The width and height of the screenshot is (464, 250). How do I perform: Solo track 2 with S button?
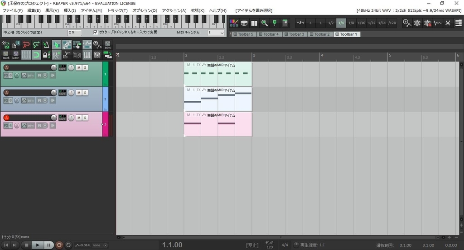(x=85, y=93)
